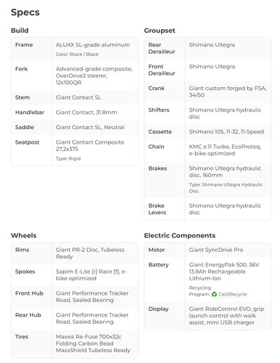Select the Build section heading
This screenshot has height=363, width=280.
tap(20, 30)
